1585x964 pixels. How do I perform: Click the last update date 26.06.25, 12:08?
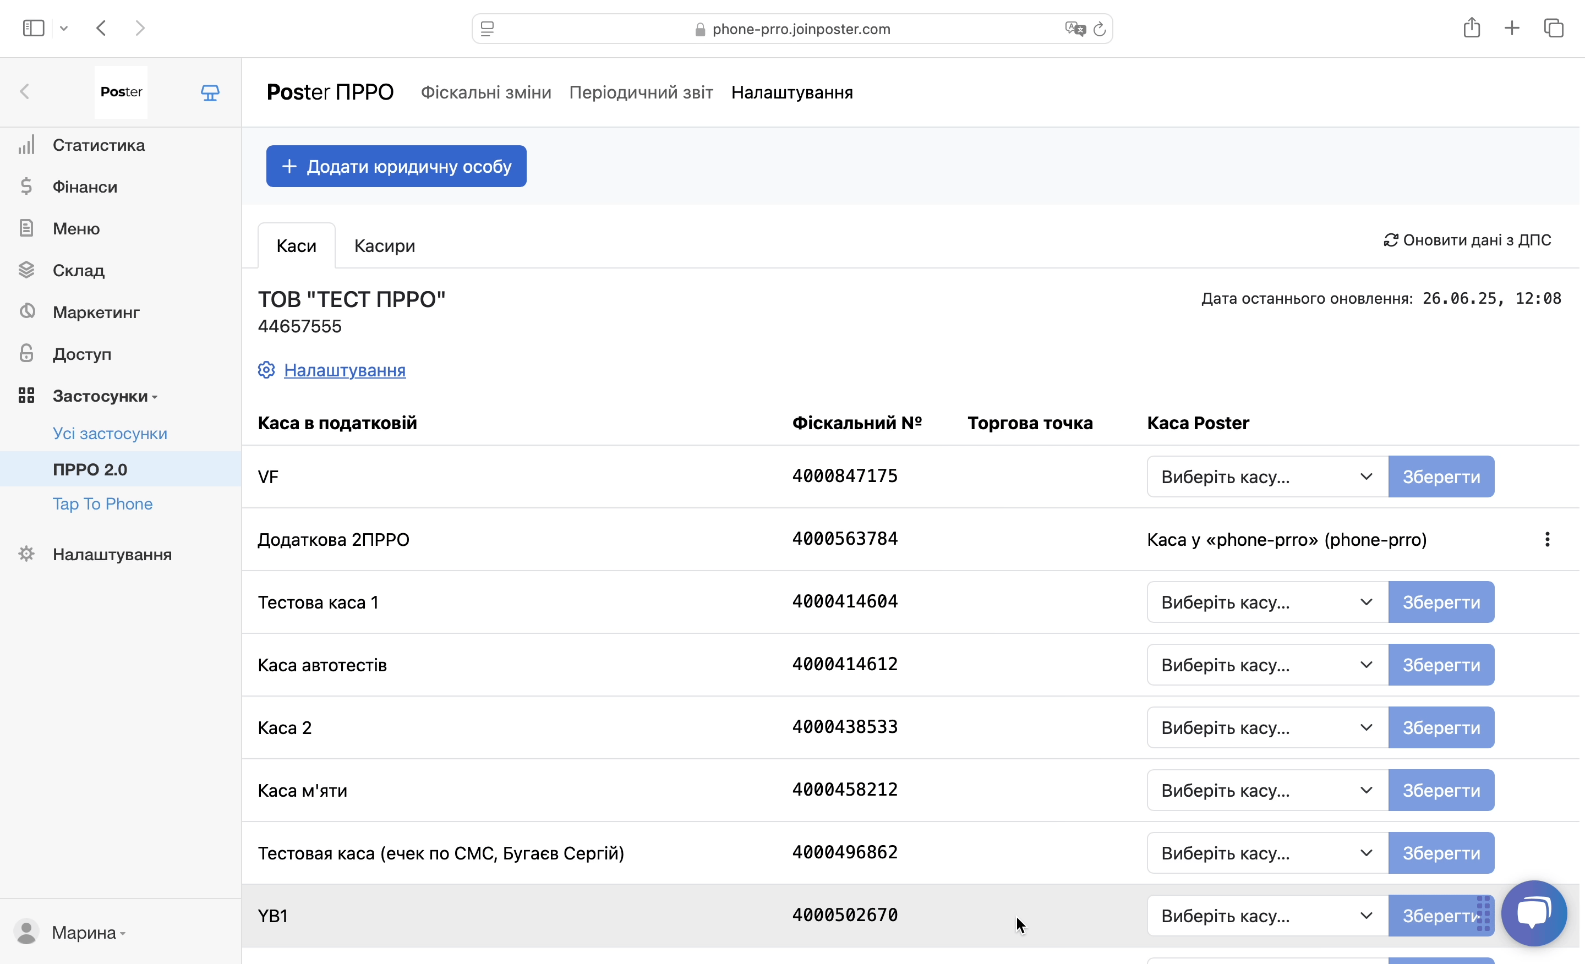tap(1492, 298)
